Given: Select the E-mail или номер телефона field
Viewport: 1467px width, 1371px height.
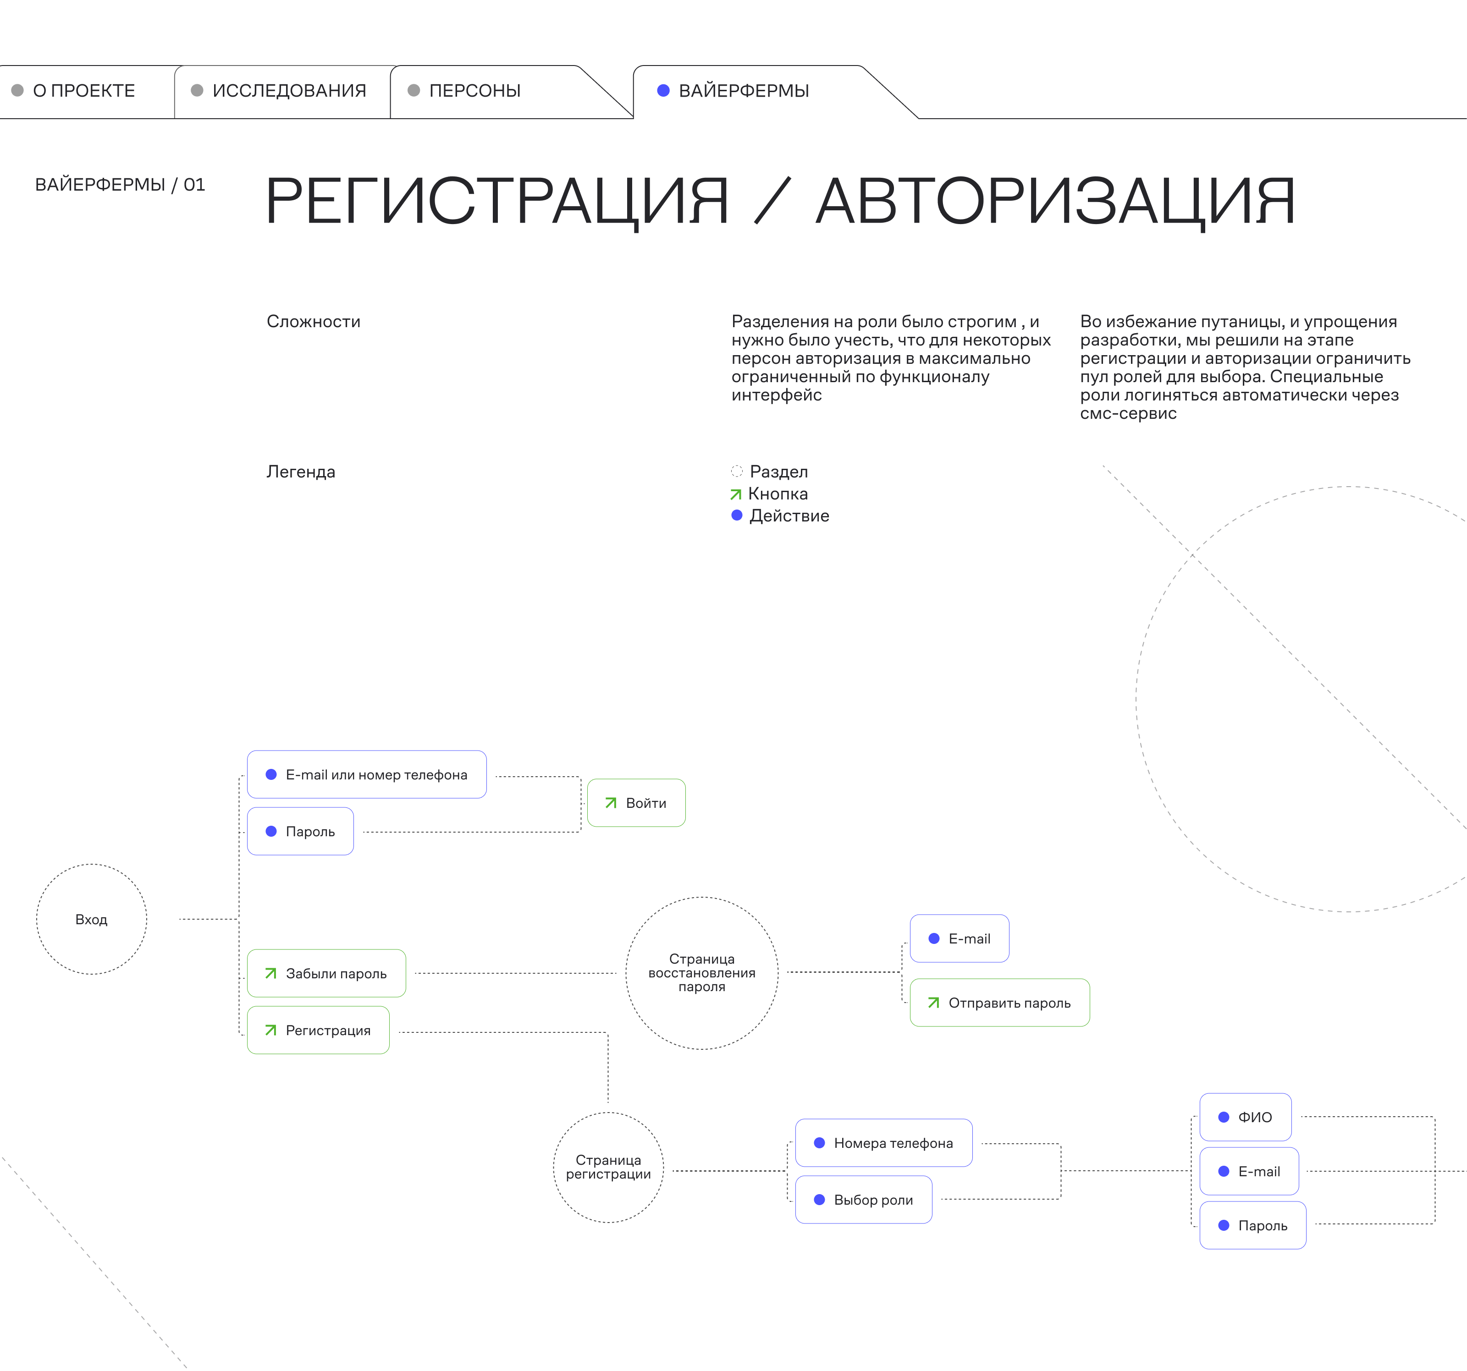Looking at the screenshot, I should [x=367, y=774].
